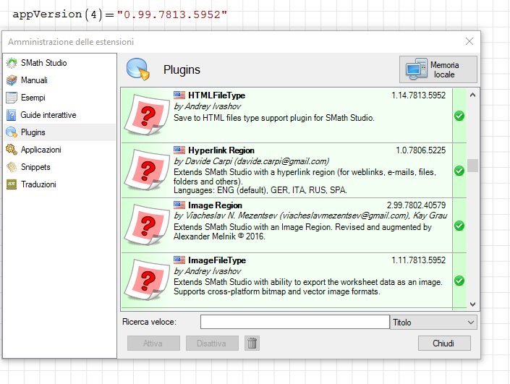Screen dimensions: 510x384
Task: Click the HTMLFileType plugin thumbnail
Action: 147,115
